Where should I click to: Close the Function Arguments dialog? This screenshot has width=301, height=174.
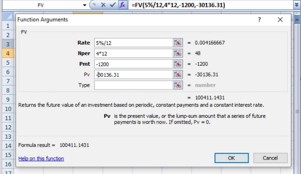tap(280, 20)
